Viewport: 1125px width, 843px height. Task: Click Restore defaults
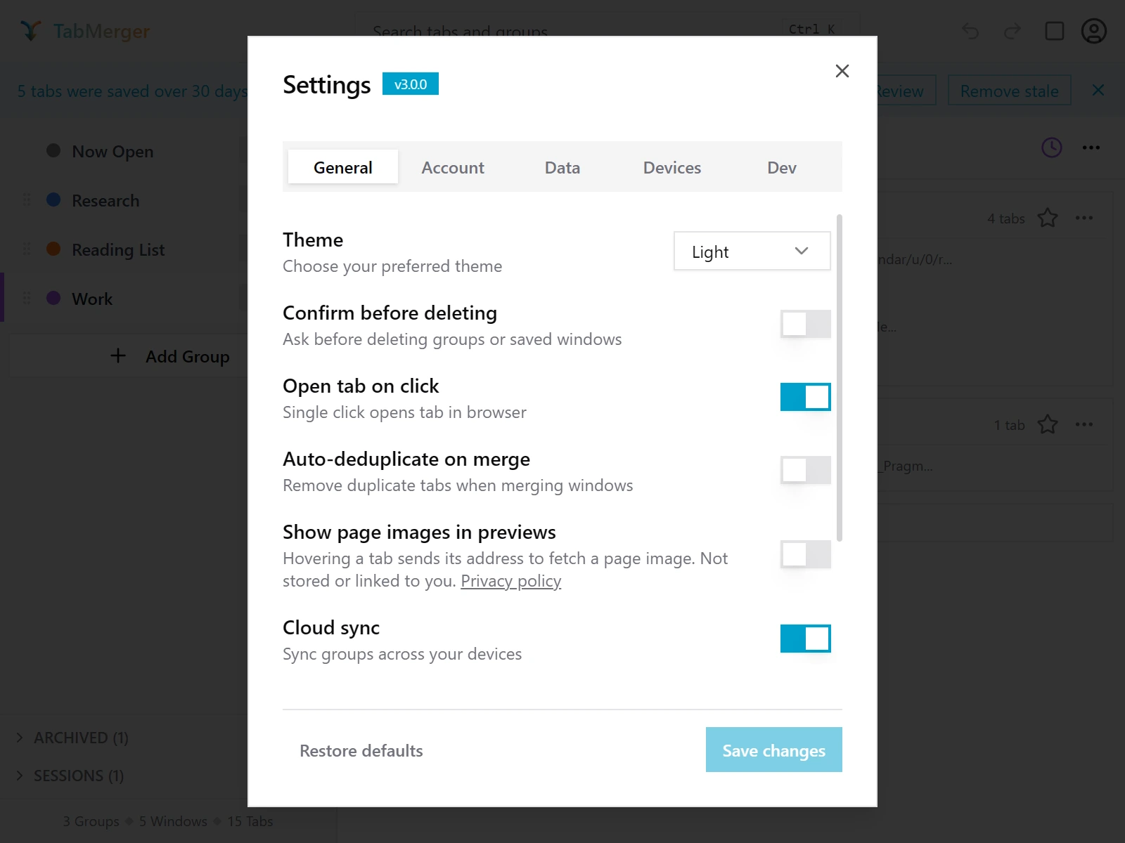click(x=361, y=750)
